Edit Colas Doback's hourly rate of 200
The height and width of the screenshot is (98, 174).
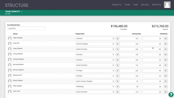[x=130, y=49]
